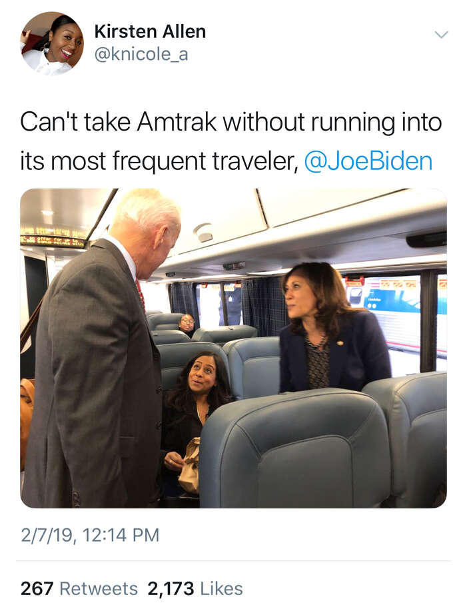Expand the tweet options chevron

[441, 35]
